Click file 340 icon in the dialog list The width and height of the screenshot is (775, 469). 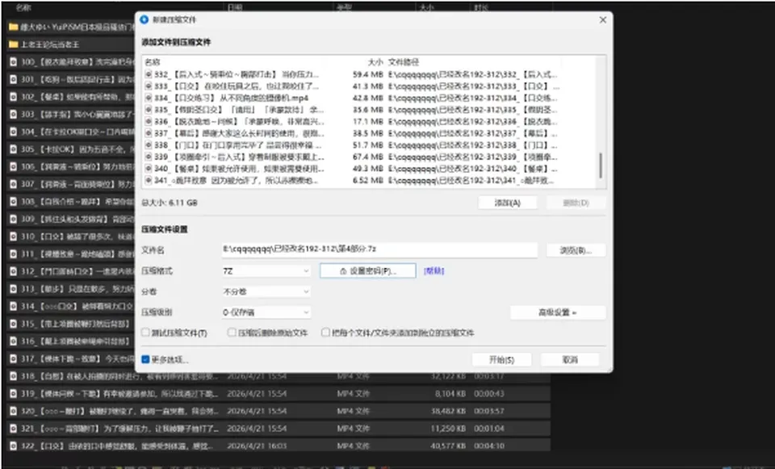pos(149,169)
